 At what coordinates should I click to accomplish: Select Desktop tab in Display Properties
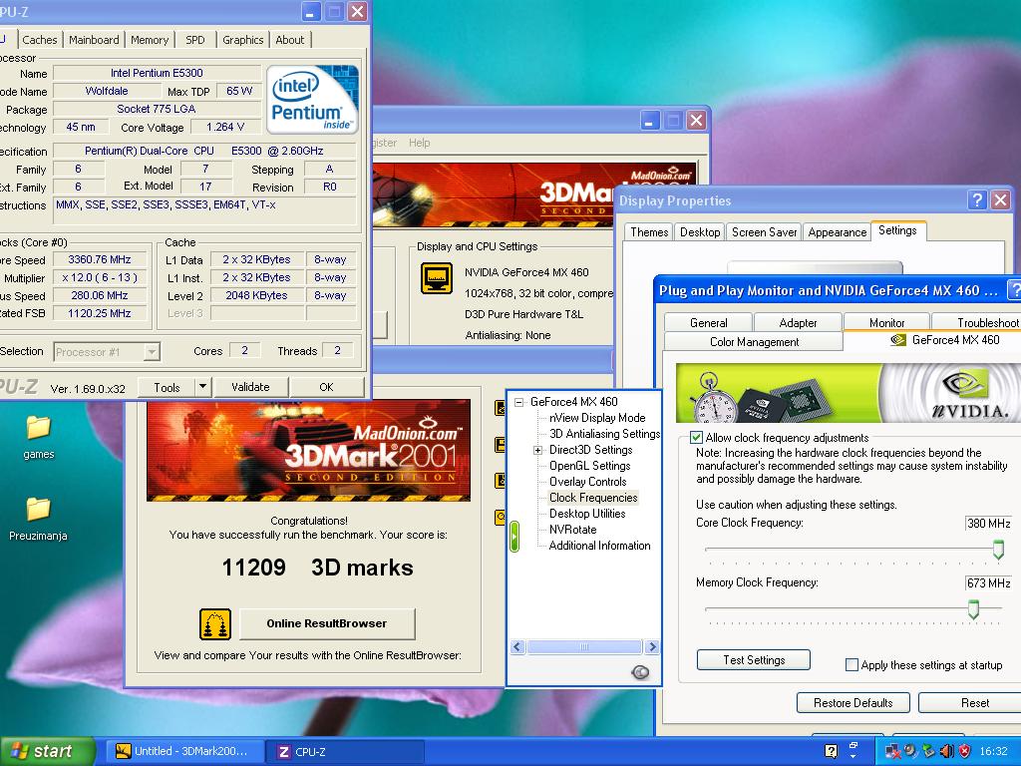click(x=700, y=231)
